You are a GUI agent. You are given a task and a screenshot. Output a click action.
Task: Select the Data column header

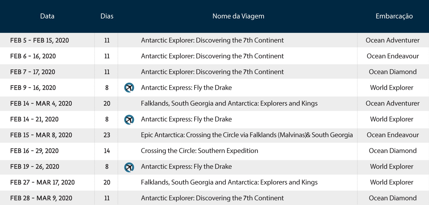pyautogui.click(x=47, y=16)
